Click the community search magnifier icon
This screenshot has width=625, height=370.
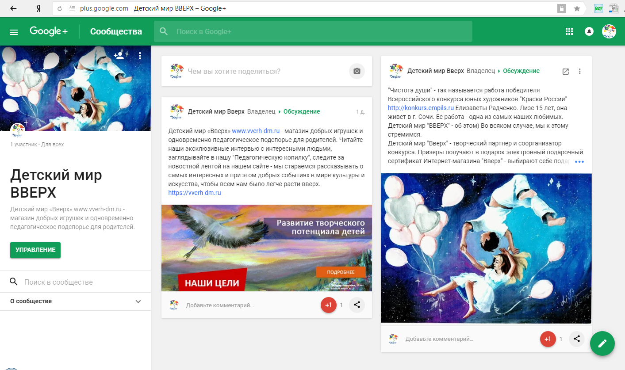click(x=14, y=282)
